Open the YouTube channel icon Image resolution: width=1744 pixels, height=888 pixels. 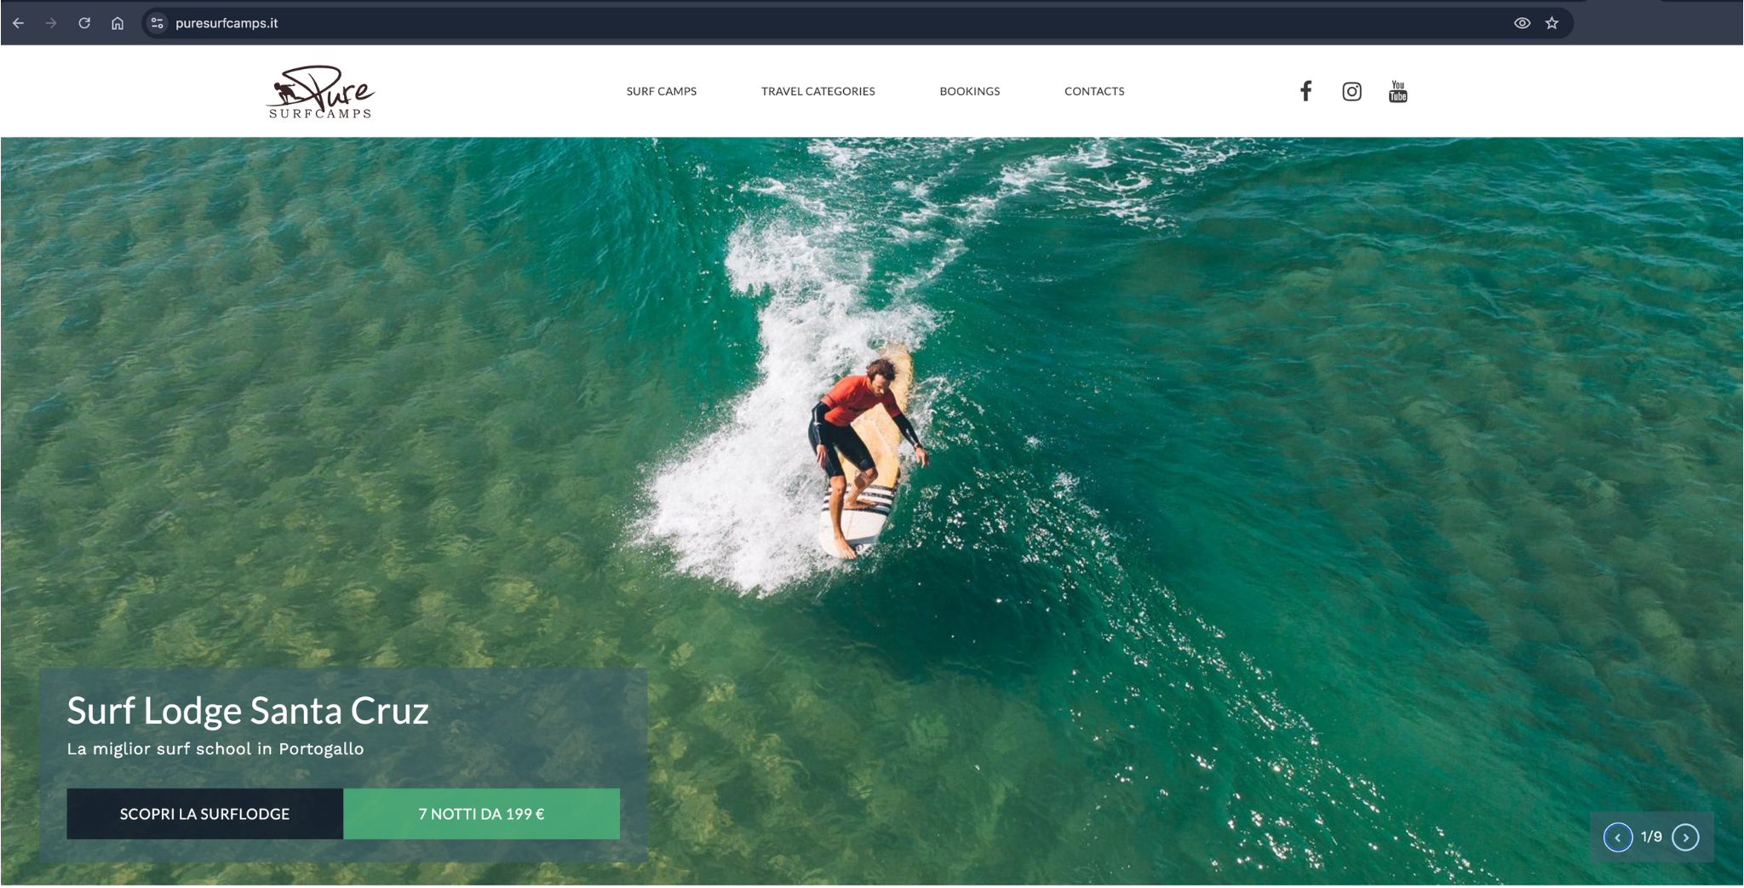click(1397, 91)
